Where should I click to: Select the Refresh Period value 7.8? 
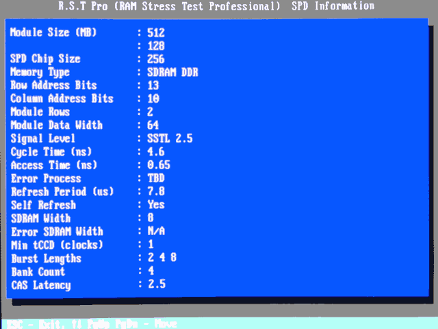coord(156,192)
